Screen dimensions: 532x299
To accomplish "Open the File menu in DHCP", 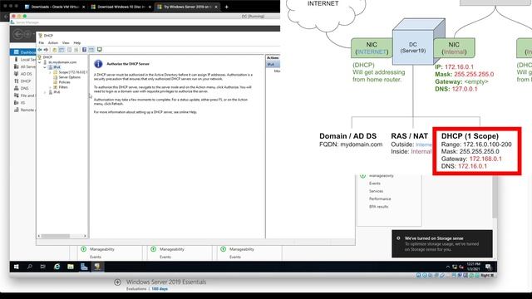I will coord(41,43).
